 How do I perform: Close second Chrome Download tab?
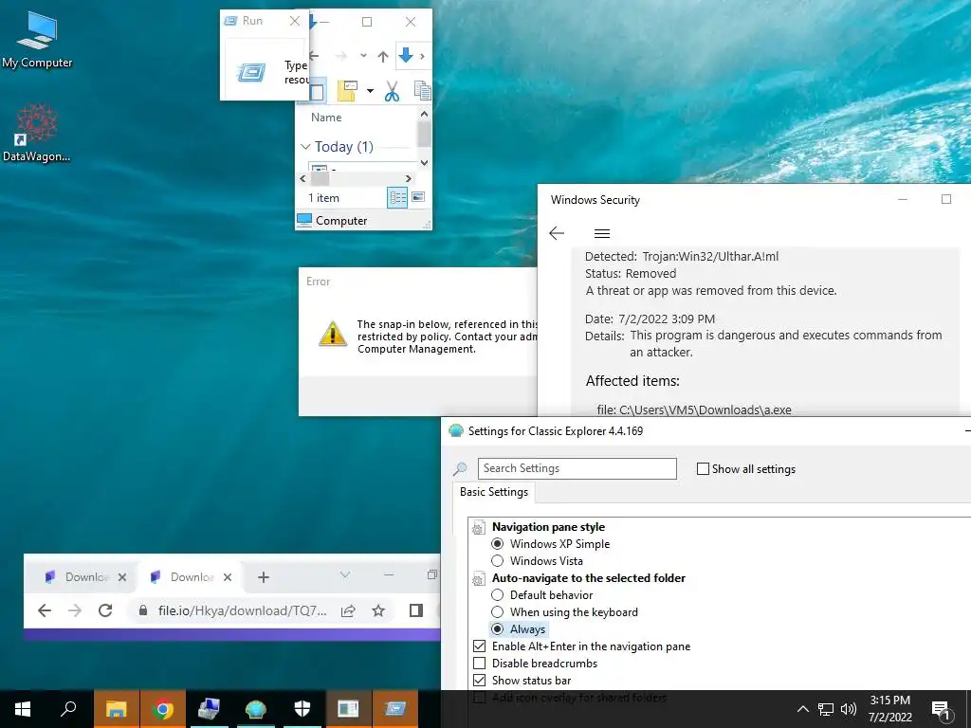228,577
